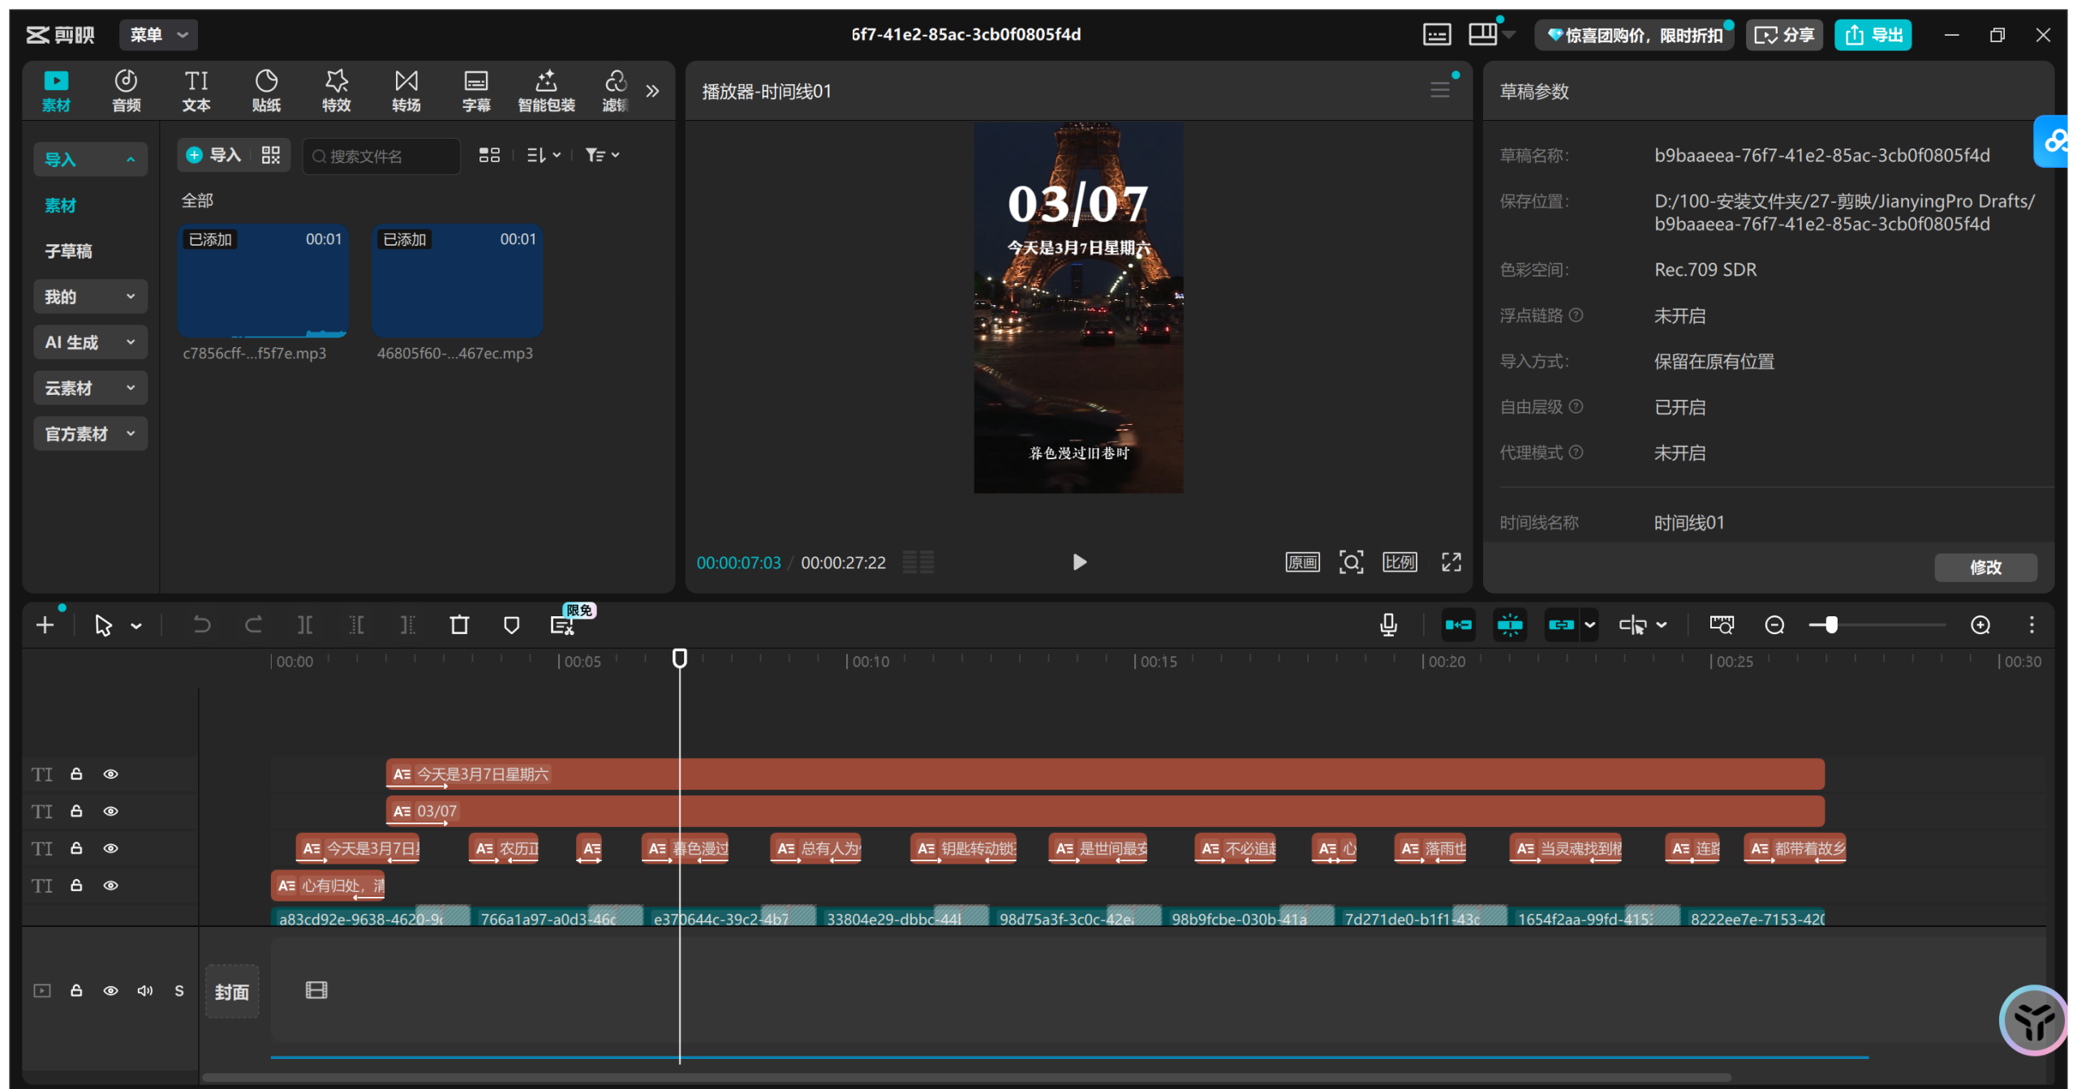The image size is (2077, 1089).
Task: Open the 特效 effects panel
Action: coord(336,90)
